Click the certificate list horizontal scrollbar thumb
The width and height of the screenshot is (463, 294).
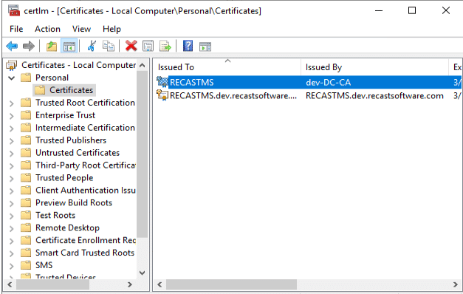[231, 284]
